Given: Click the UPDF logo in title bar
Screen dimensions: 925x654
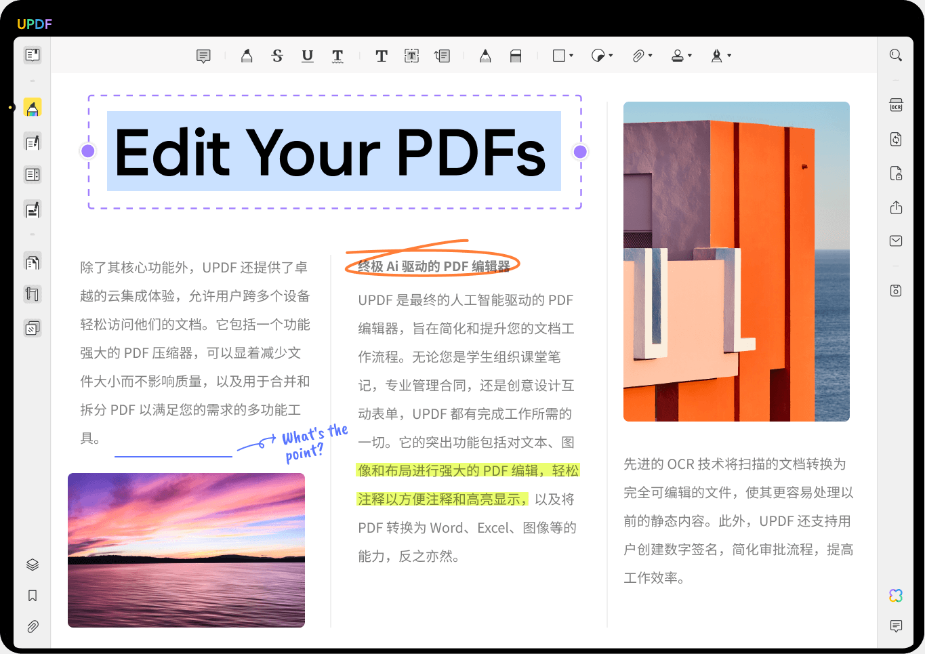Looking at the screenshot, I should (35, 24).
